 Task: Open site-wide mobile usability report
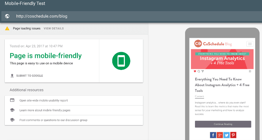click(44, 100)
